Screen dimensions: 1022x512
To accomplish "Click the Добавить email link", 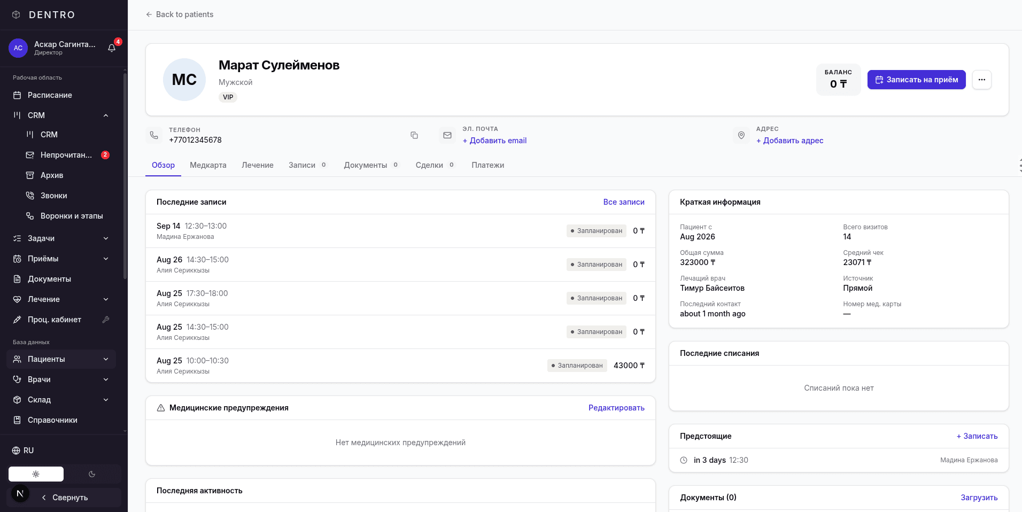I will click(x=494, y=141).
